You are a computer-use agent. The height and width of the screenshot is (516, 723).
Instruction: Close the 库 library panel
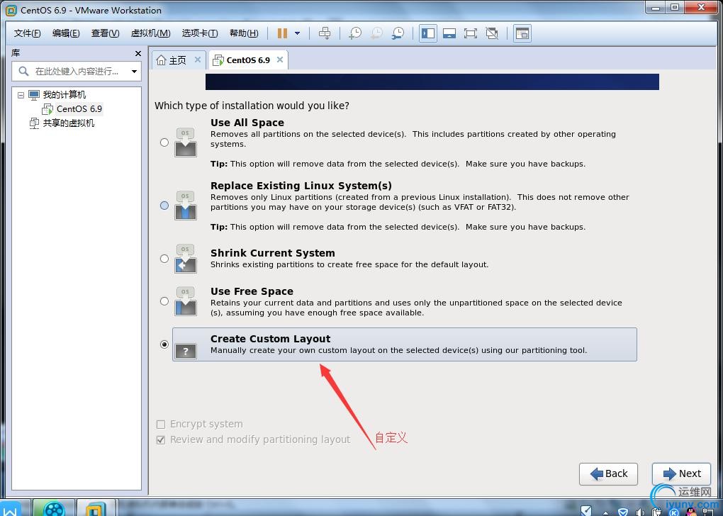pos(138,53)
